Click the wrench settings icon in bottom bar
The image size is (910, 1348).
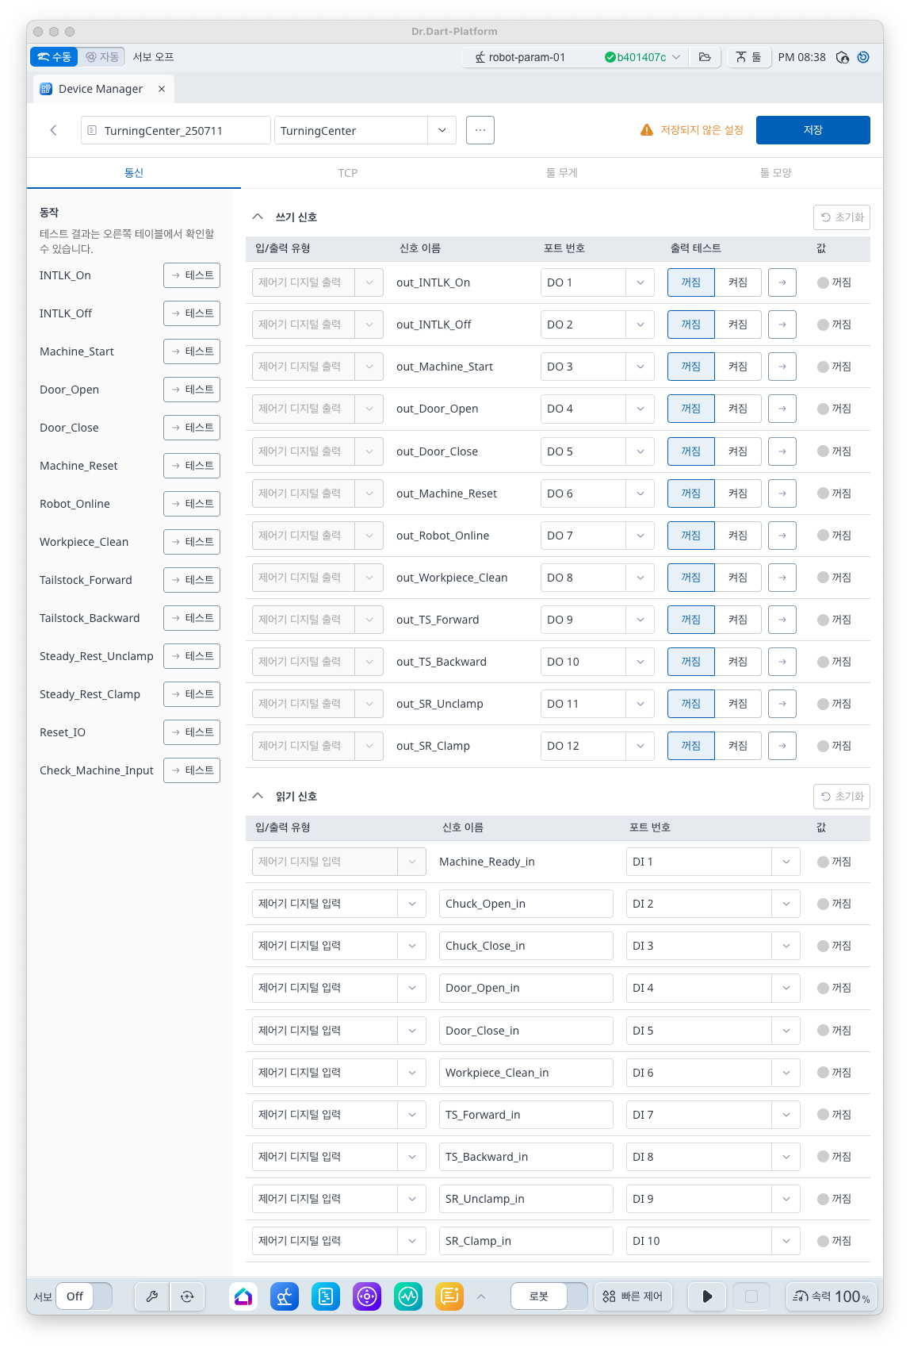pyautogui.click(x=152, y=1296)
